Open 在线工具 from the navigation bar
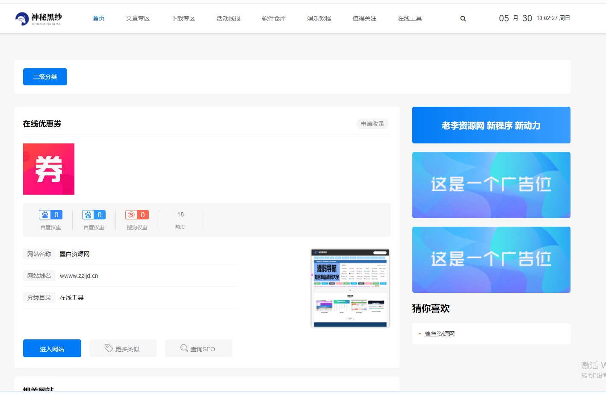 410,18
